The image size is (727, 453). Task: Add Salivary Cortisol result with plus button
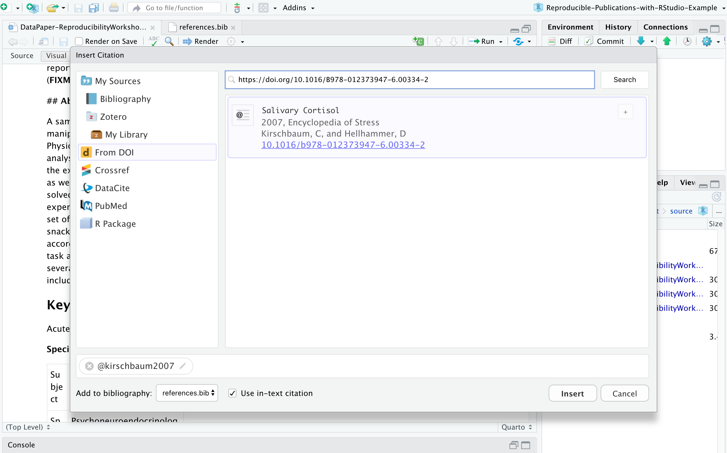625,112
